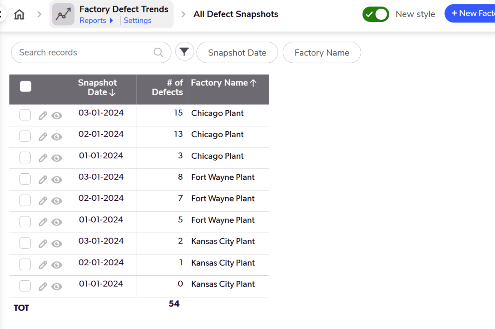Open the Factory Name filter
This screenshot has height=329, width=495.
pos(321,53)
